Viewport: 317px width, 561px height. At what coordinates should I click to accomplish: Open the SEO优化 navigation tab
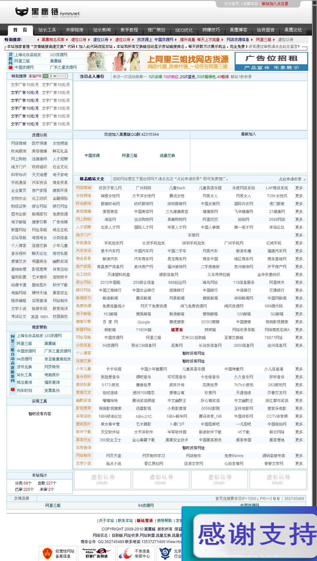184,30
